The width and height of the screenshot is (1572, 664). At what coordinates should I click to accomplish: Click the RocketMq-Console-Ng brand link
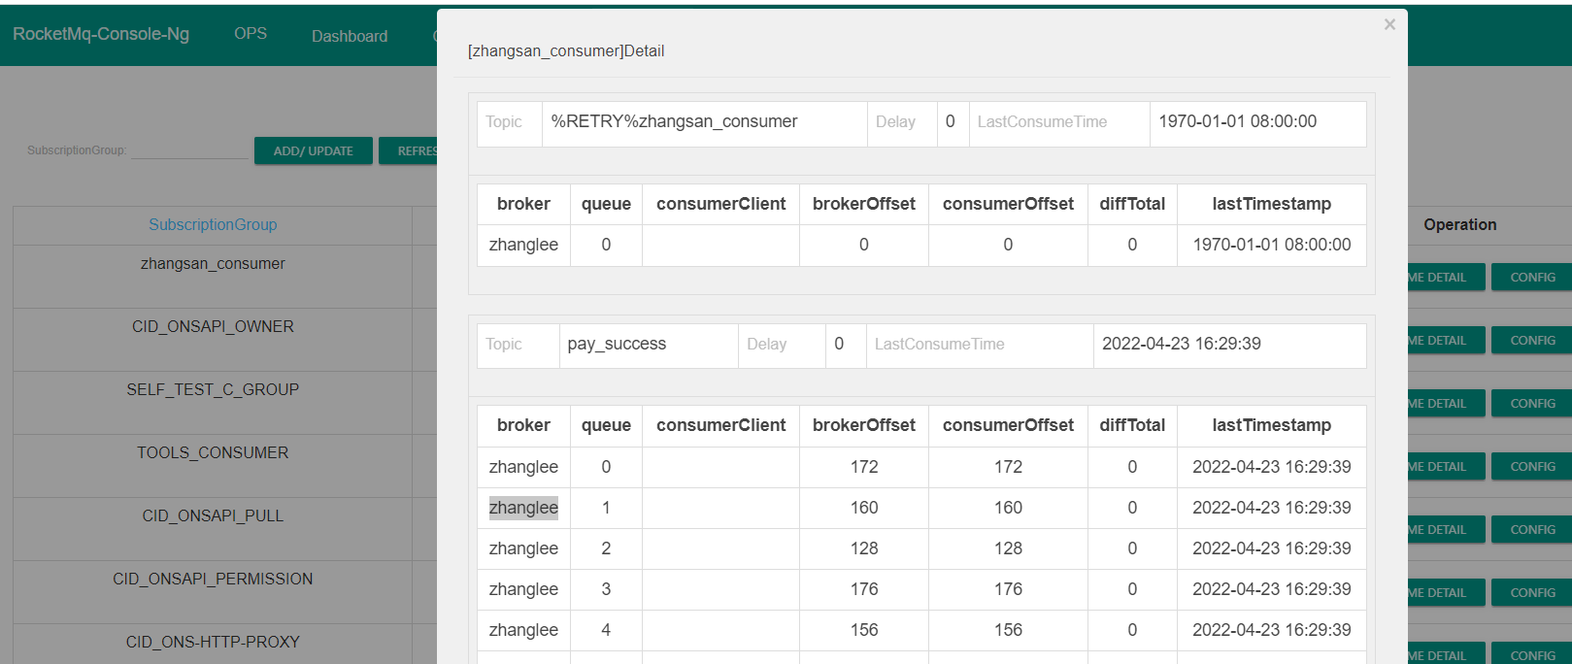(101, 34)
